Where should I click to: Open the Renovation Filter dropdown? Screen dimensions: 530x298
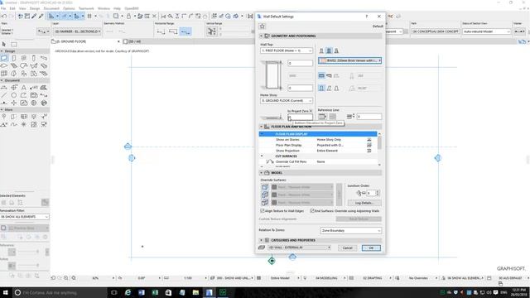click(x=24, y=217)
